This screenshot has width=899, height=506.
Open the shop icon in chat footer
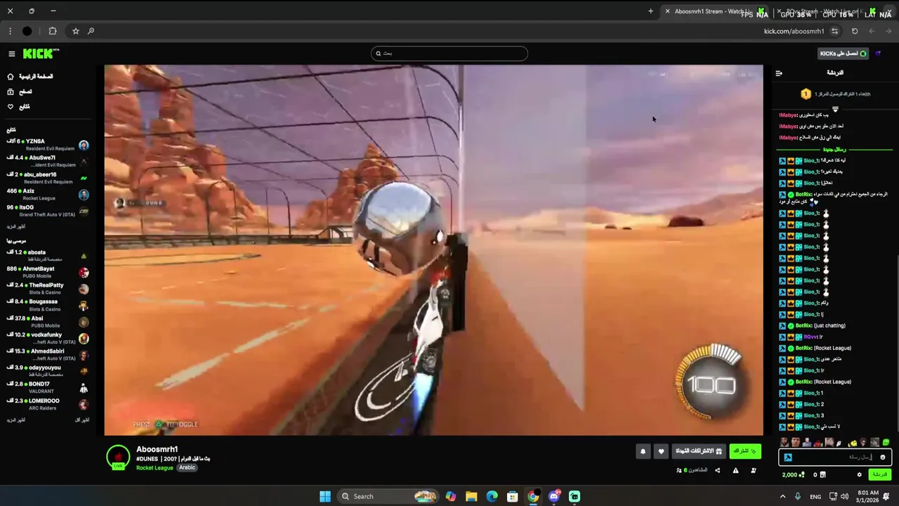823,475
